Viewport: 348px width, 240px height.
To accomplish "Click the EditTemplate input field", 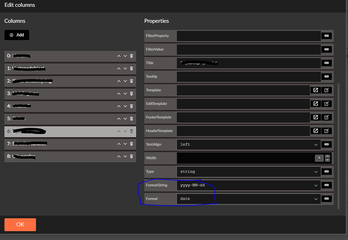I will pyautogui.click(x=243, y=103).
